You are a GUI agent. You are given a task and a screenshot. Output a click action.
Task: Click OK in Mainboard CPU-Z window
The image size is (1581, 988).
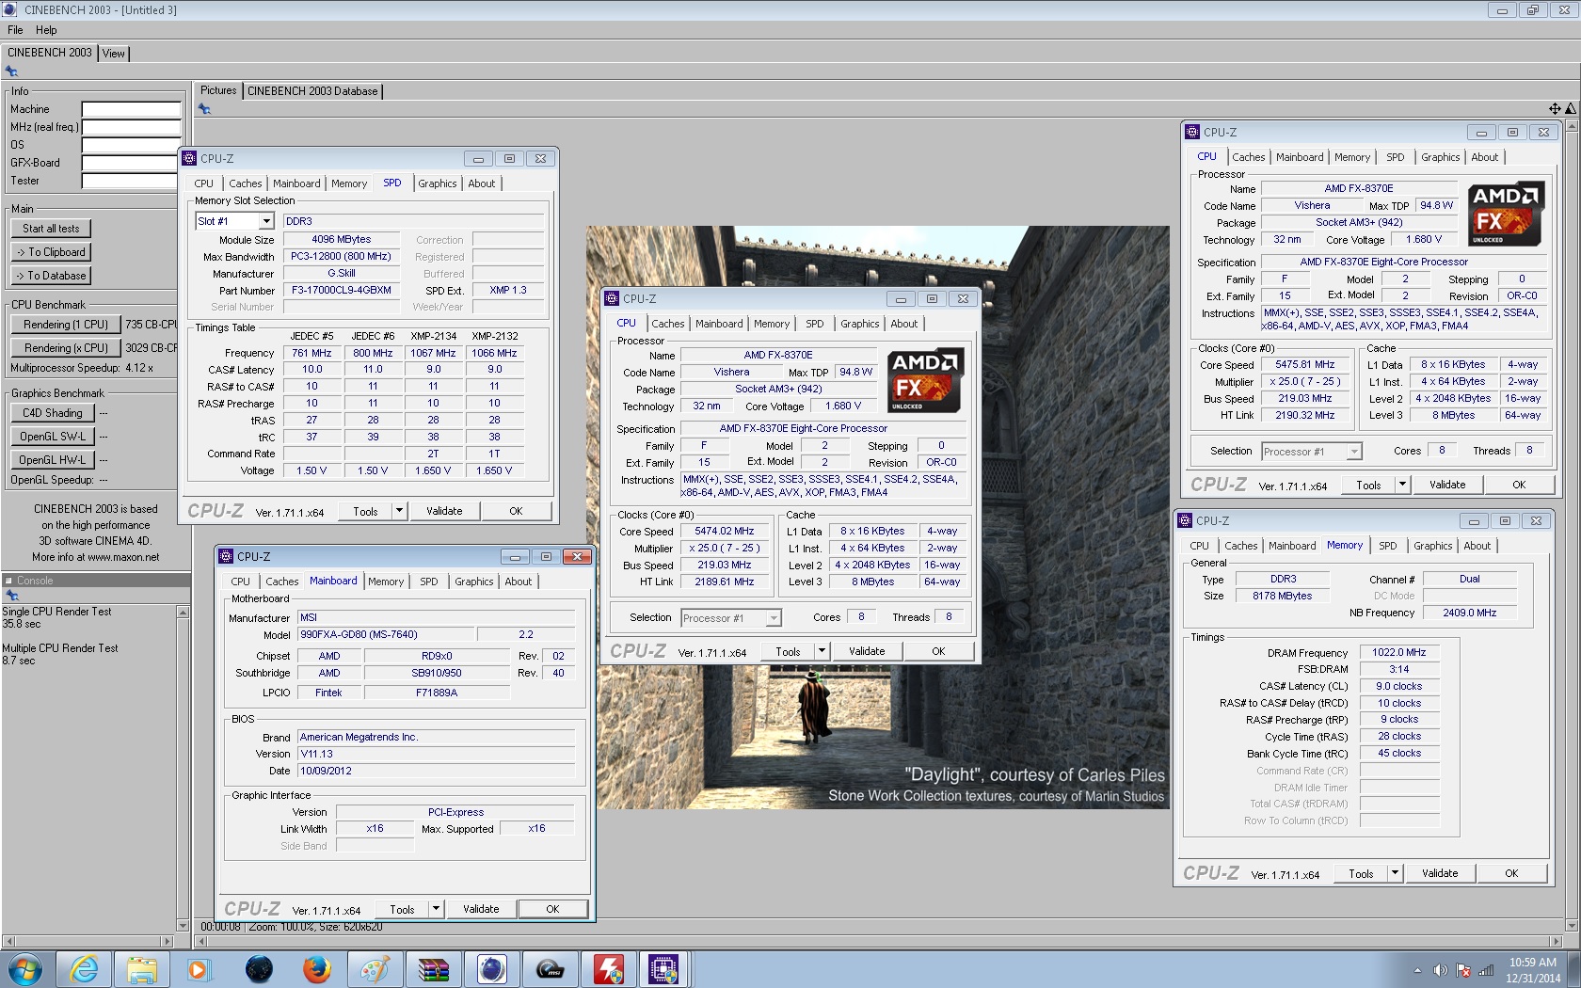[x=552, y=909]
